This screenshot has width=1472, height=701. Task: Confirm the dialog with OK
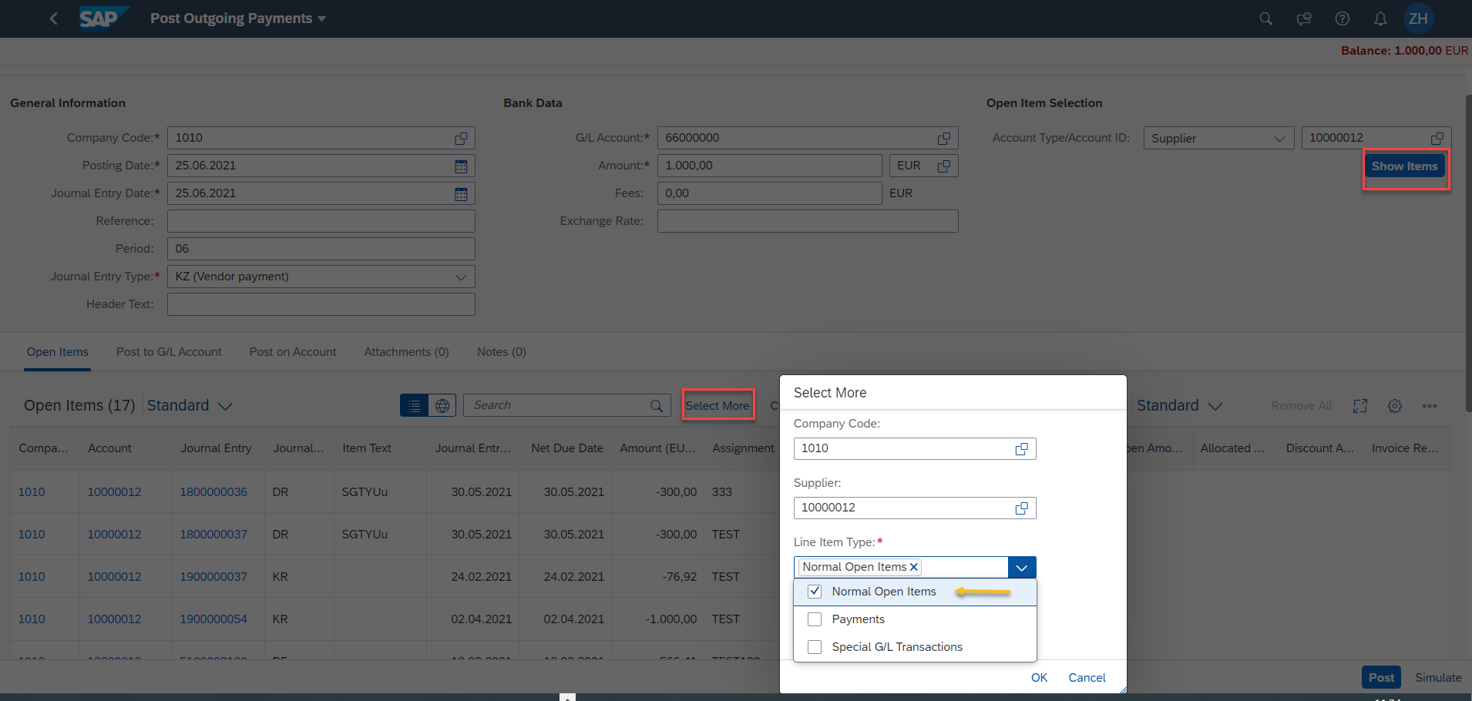click(1040, 678)
